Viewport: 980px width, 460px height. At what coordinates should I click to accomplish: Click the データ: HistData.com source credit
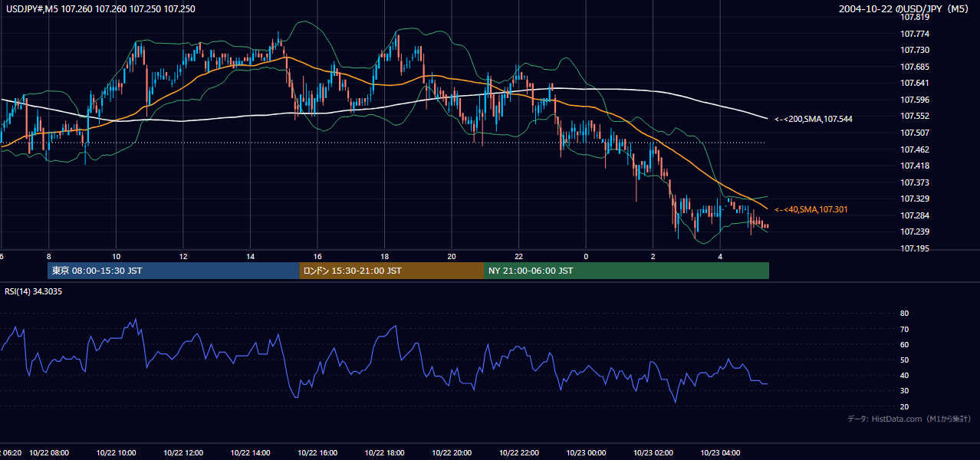(909, 419)
